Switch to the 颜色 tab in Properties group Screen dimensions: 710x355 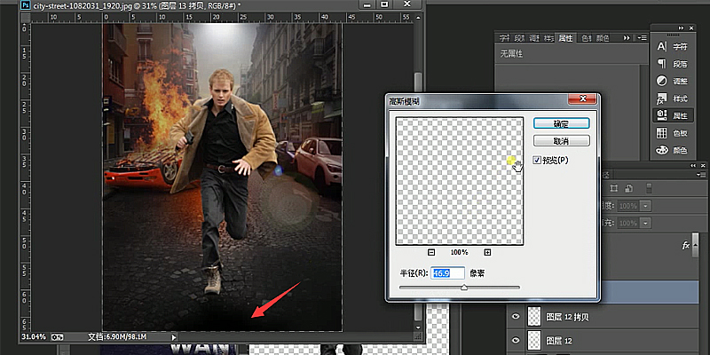602,38
